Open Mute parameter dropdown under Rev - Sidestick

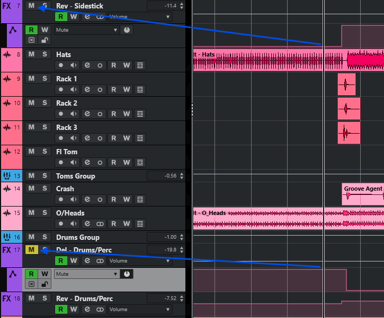click(x=87, y=30)
